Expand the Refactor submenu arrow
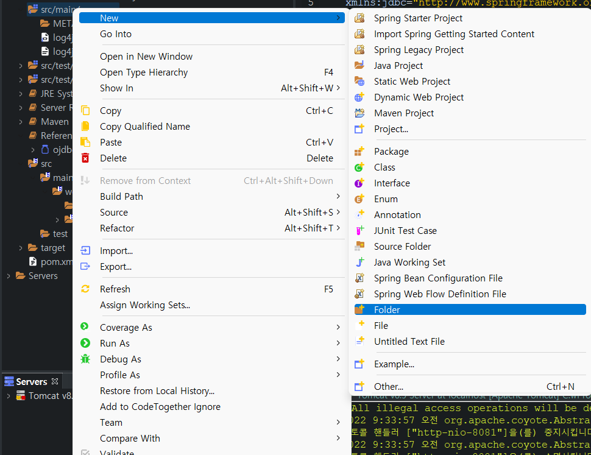591x455 pixels. click(x=338, y=228)
